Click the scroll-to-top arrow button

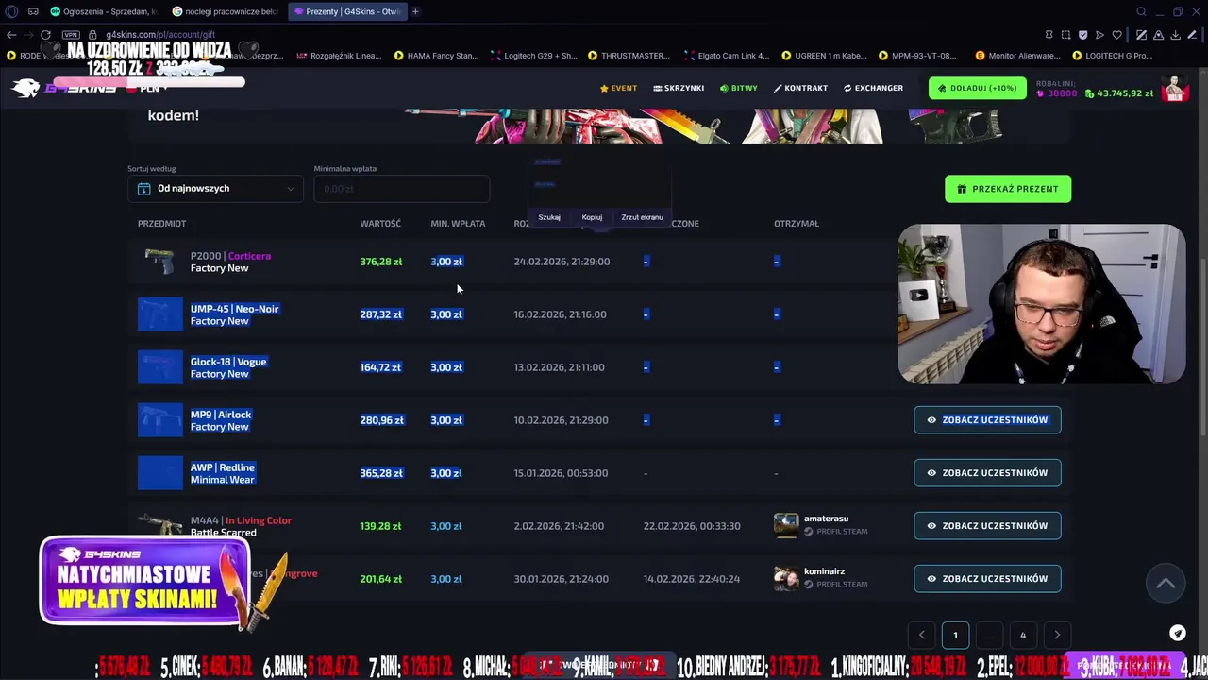(1166, 584)
